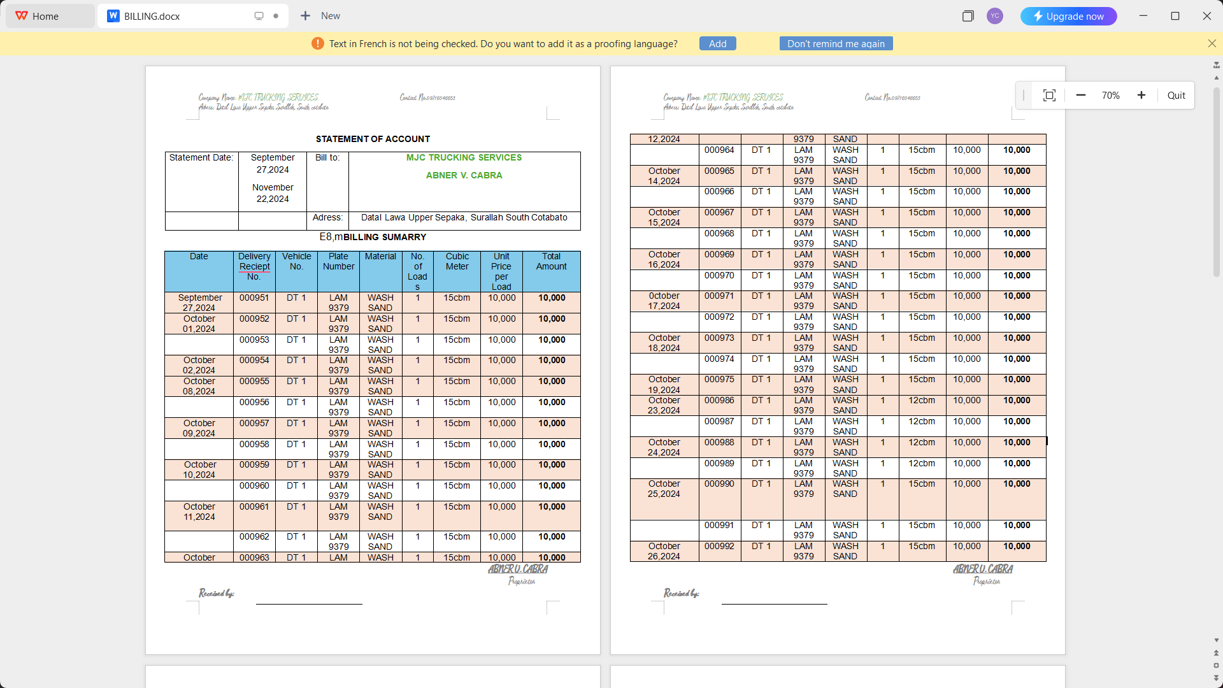Click the scroll down arrow

coord(1216,640)
